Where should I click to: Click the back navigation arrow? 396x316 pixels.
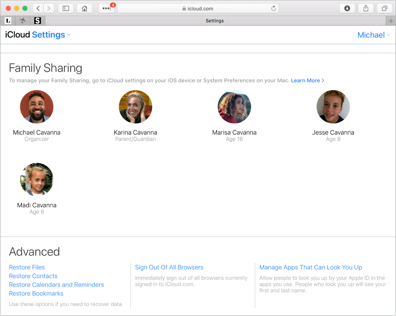click(x=38, y=8)
